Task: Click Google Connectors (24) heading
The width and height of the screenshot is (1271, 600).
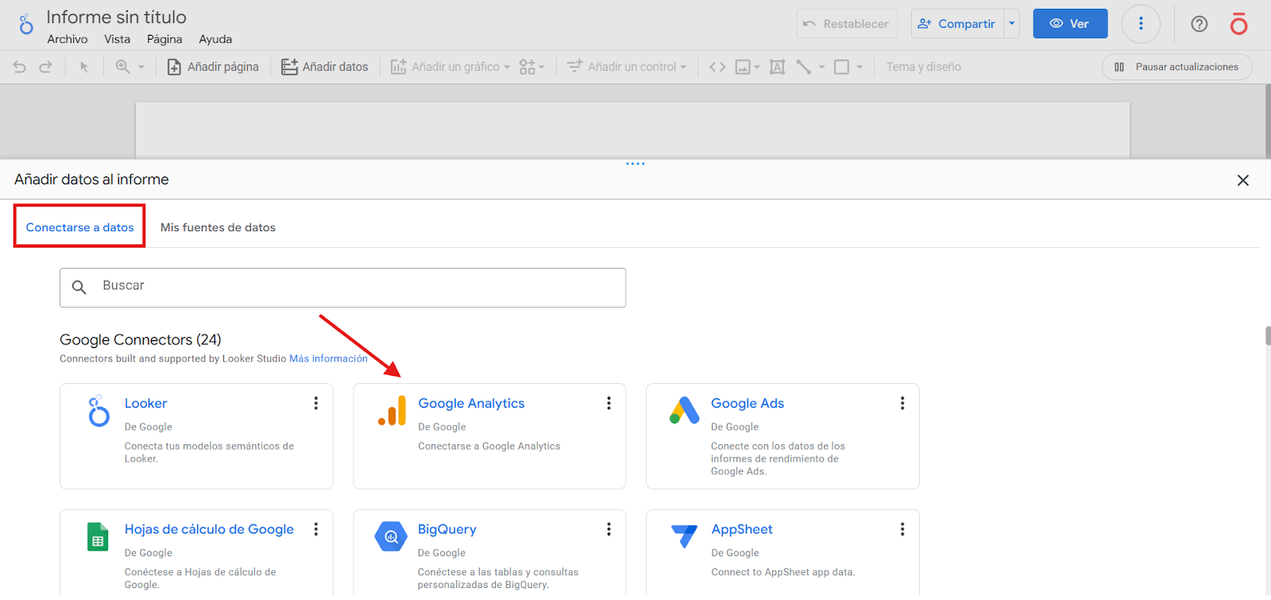Action: coord(141,340)
